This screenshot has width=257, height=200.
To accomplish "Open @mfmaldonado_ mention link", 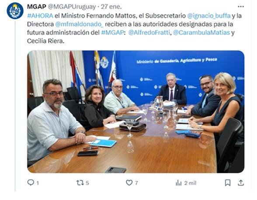I will coord(80,24).
